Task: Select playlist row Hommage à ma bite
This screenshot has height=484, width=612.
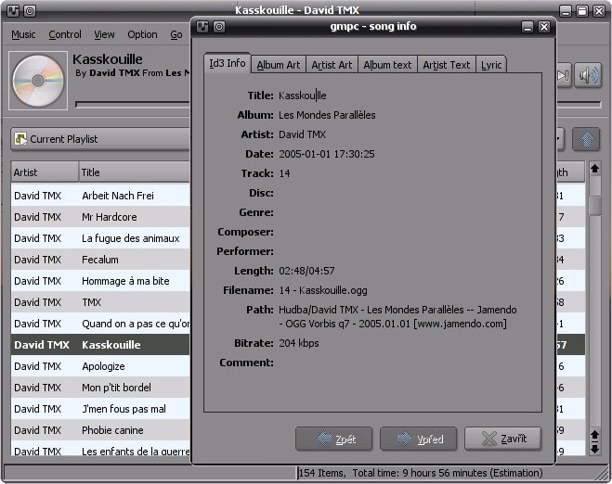Action: pos(100,281)
